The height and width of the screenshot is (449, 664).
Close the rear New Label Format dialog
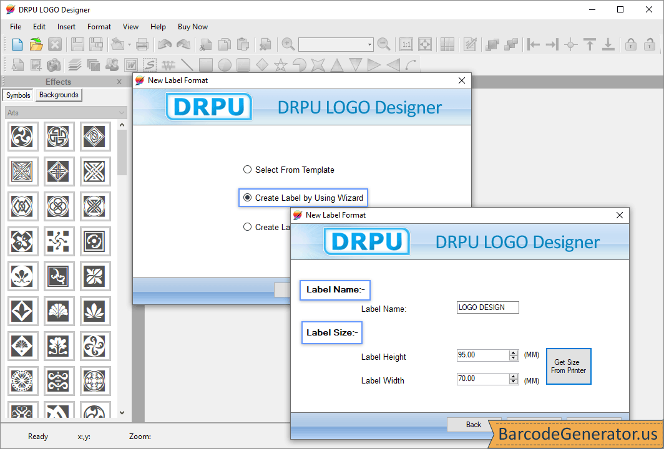462,80
